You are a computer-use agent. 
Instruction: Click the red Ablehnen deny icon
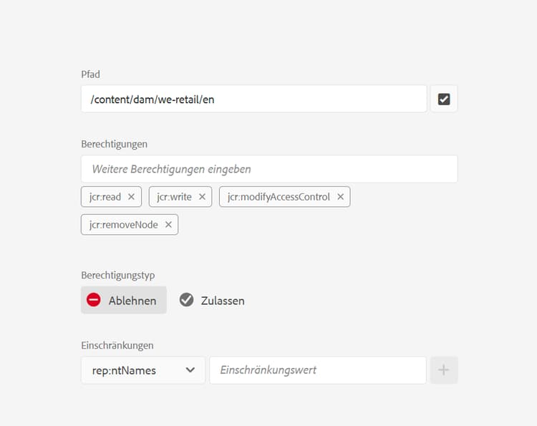point(94,300)
